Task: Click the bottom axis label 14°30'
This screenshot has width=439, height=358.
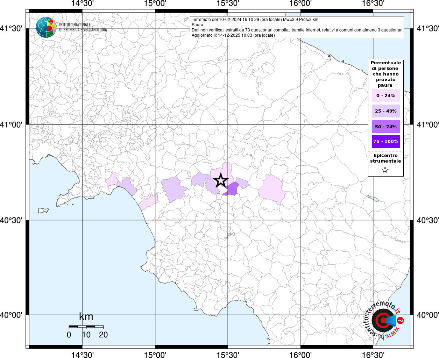Action: (x=82, y=355)
